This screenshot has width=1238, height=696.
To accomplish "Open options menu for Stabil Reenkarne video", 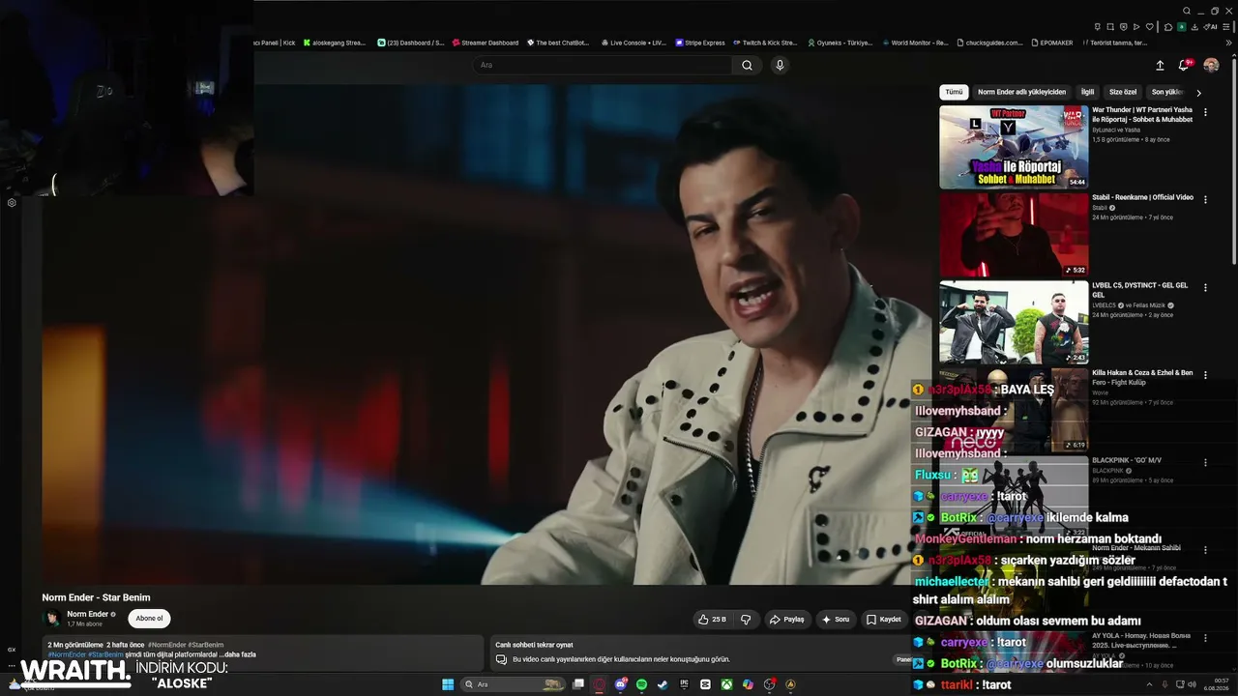I will [1205, 198].
